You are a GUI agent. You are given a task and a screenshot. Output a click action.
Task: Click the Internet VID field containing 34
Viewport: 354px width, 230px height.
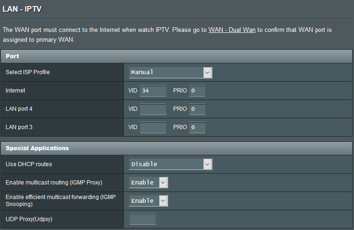coord(153,91)
